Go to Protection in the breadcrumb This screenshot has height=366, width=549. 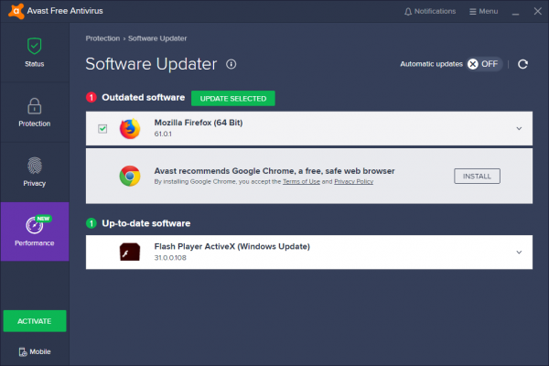(103, 38)
